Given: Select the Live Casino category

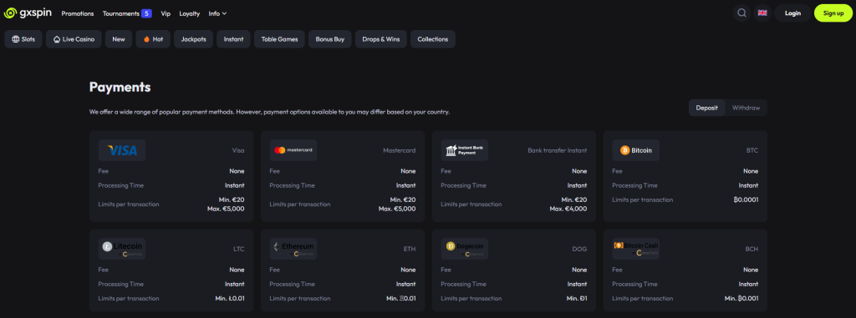Looking at the screenshot, I should [x=74, y=39].
